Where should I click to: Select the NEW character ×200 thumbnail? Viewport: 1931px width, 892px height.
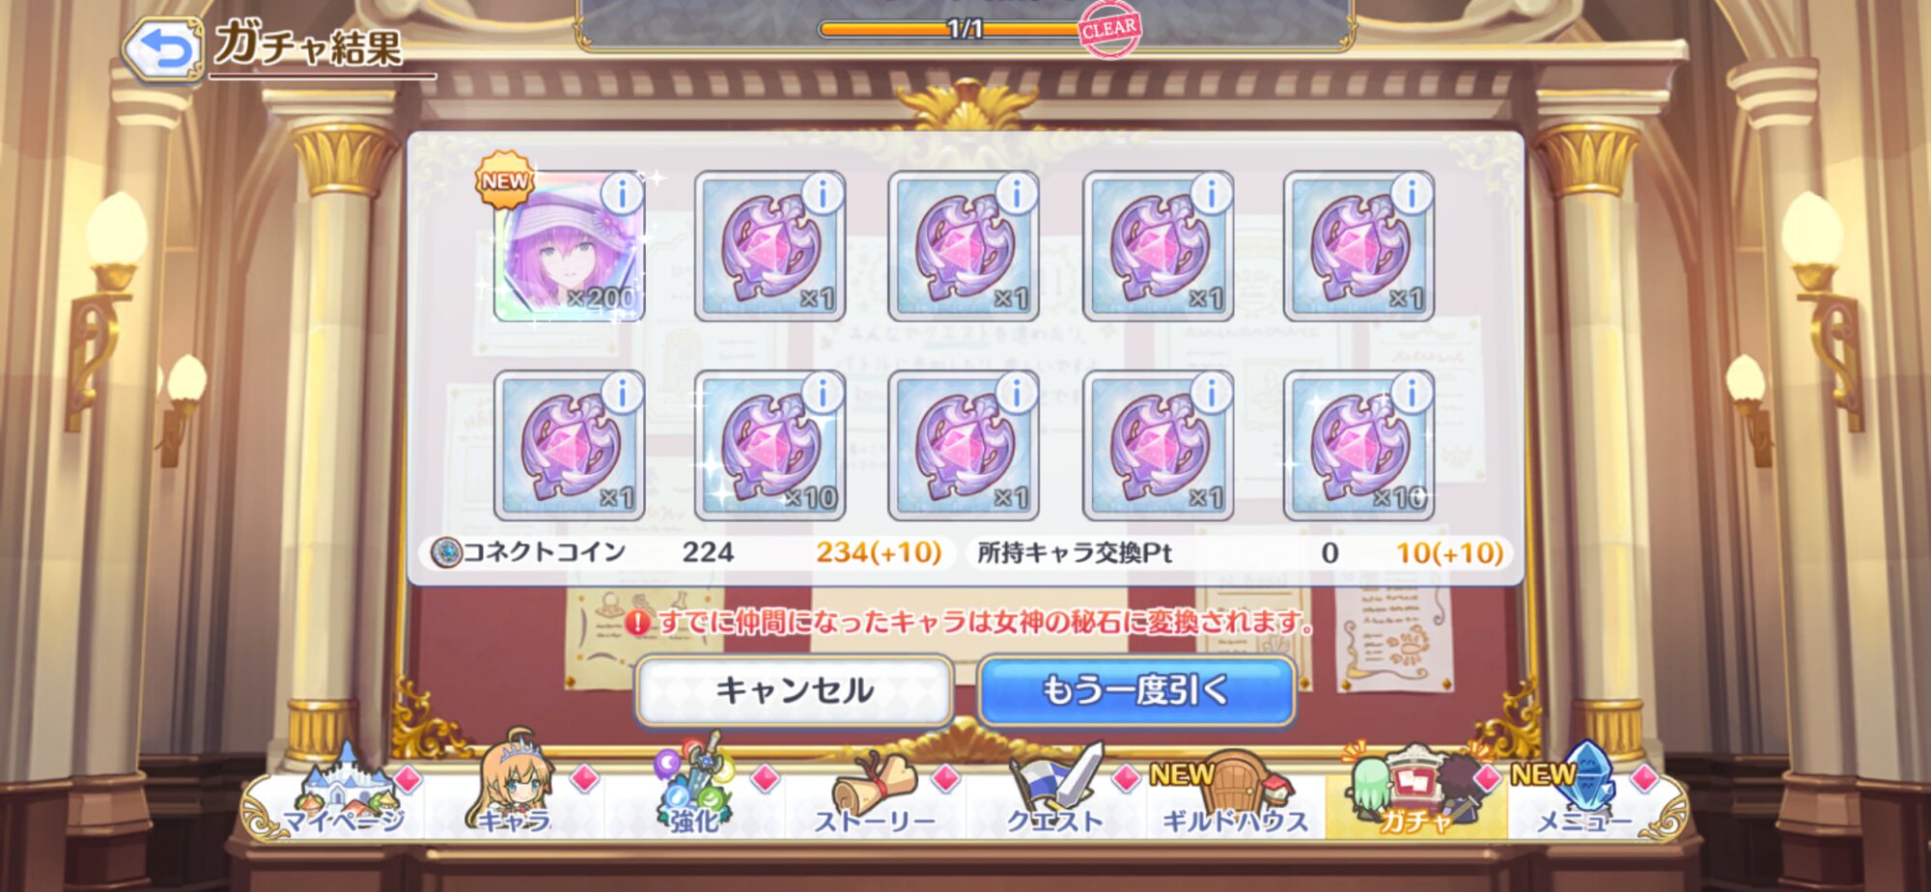coord(570,247)
